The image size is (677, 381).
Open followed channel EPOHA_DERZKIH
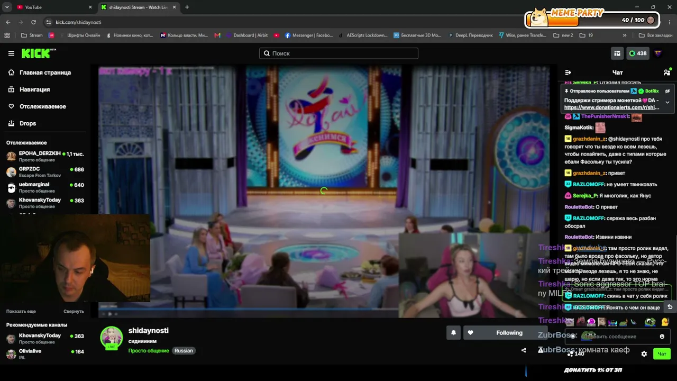pos(45,156)
